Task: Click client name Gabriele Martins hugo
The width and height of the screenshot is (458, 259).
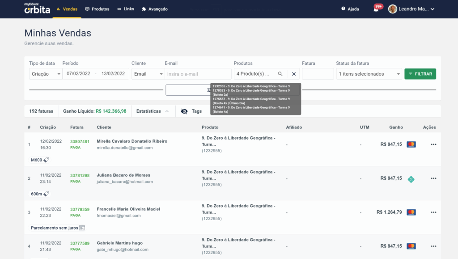Action: tap(120, 243)
